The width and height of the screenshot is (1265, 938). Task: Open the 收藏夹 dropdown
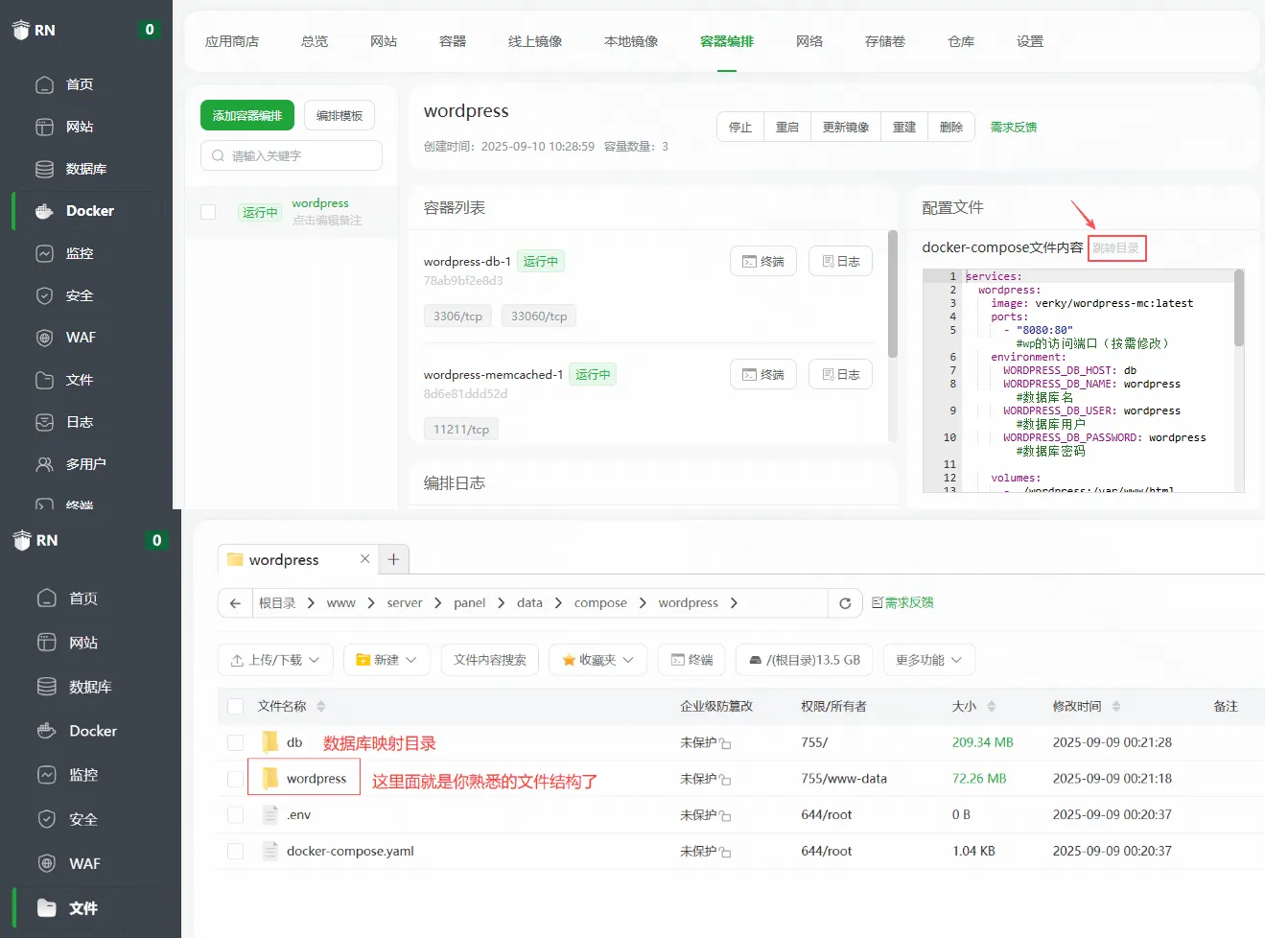point(597,660)
